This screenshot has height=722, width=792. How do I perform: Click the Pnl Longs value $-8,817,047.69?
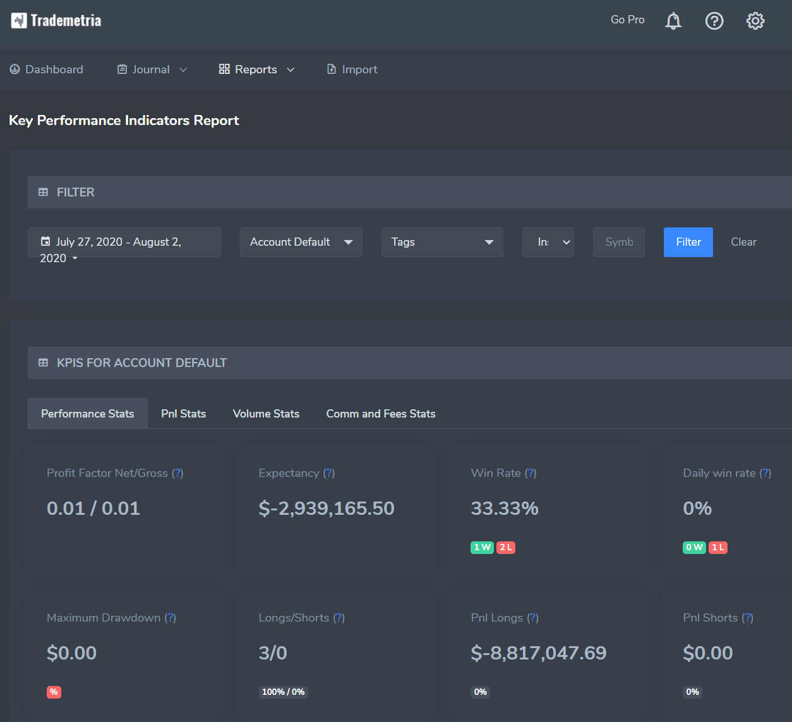tap(539, 653)
